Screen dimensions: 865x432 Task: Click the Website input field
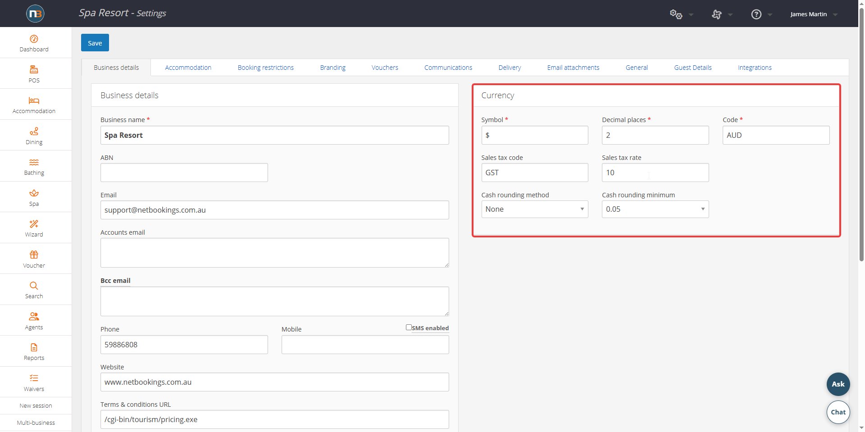pyautogui.click(x=275, y=382)
